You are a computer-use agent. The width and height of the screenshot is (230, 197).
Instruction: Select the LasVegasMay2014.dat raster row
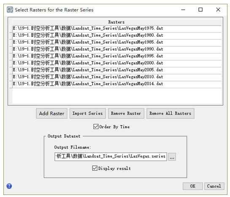(117, 84)
